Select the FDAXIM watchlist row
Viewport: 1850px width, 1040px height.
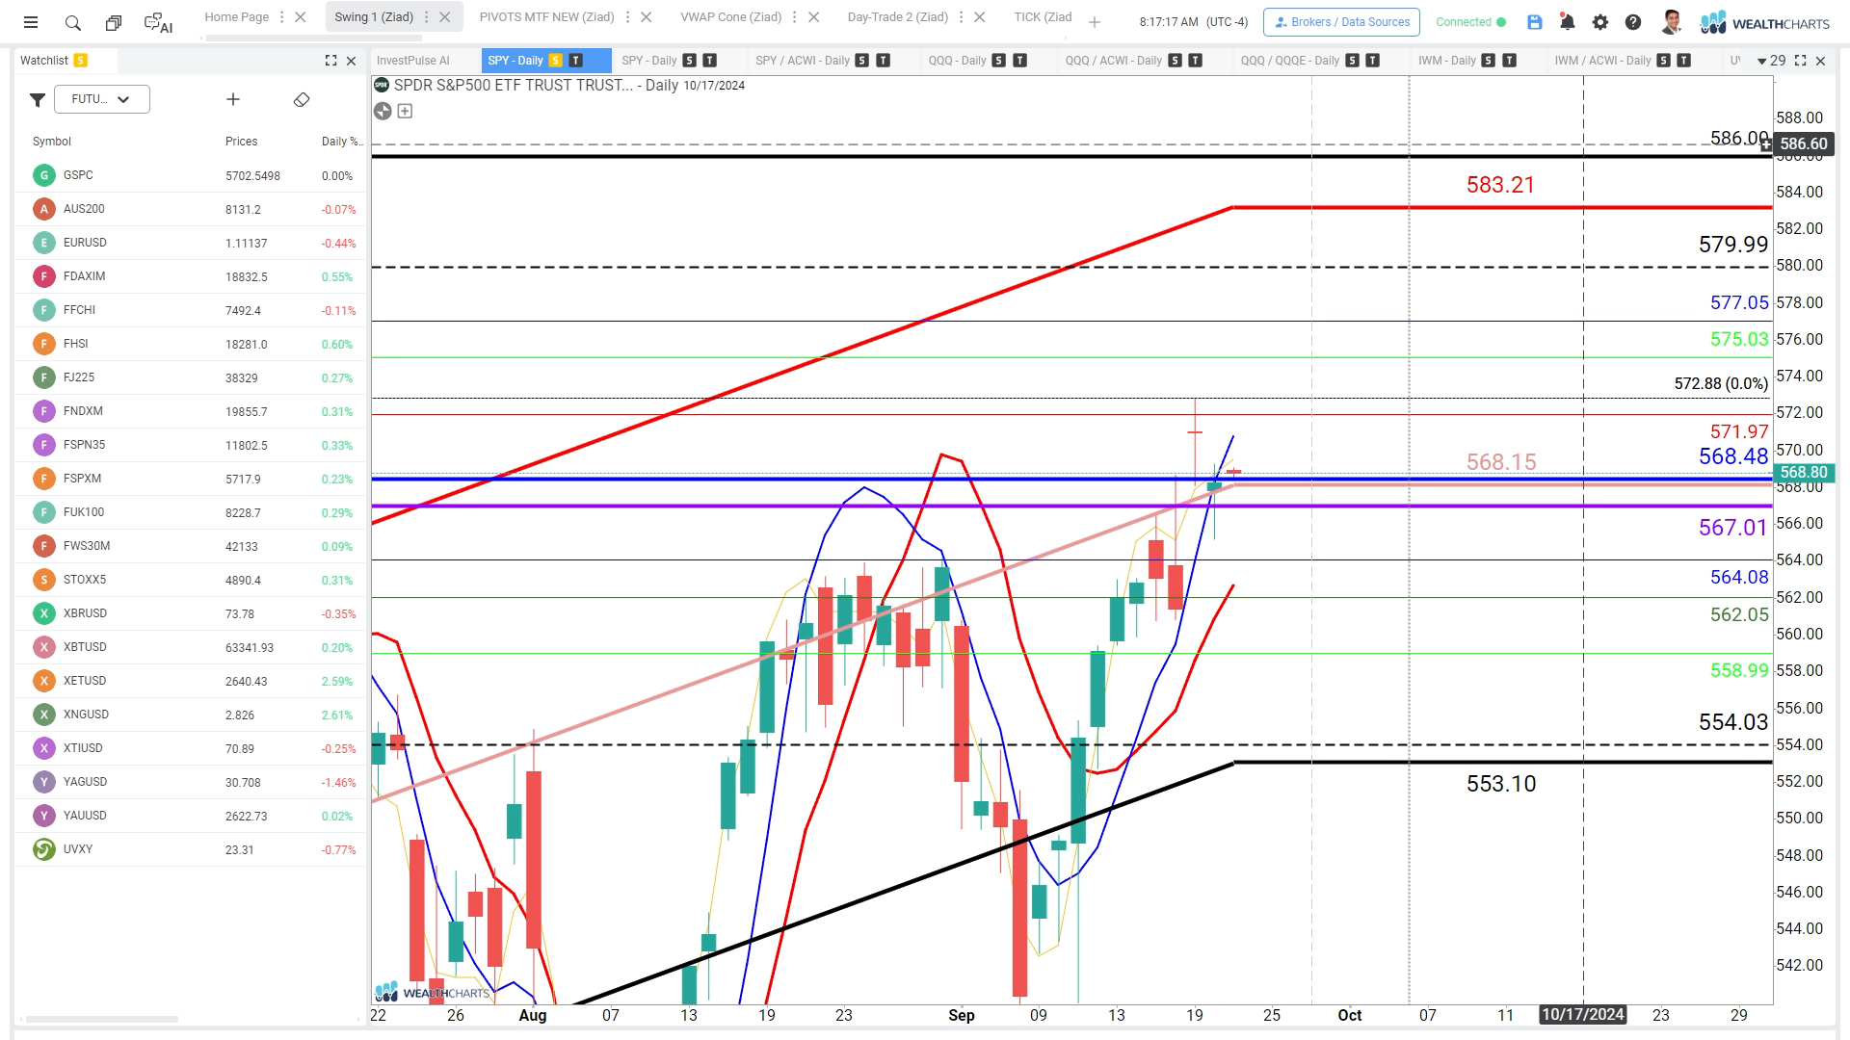190,276
